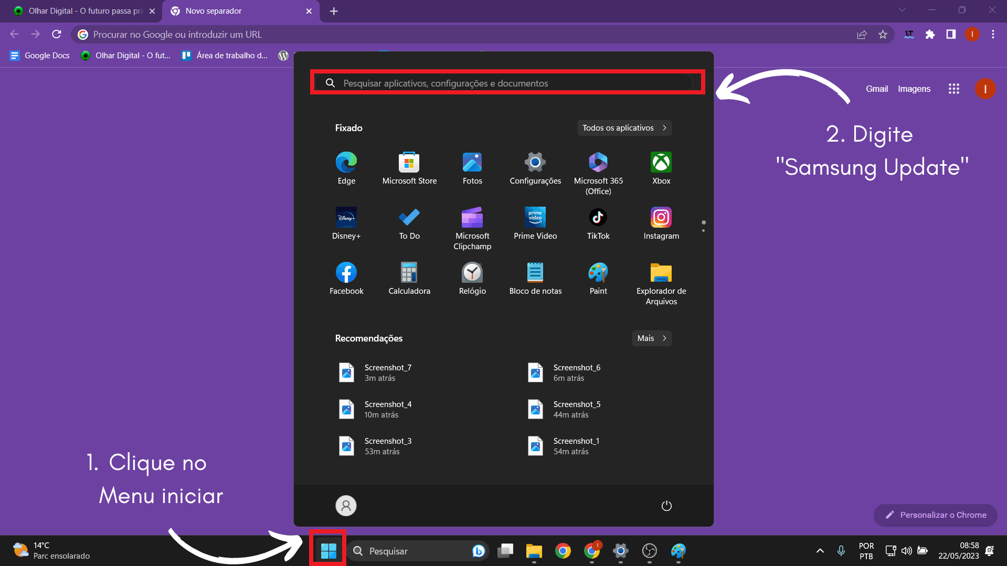Click the microphone icon in system tray
Image resolution: width=1007 pixels, height=566 pixels.
pyautogui.click(x=841, y=551)
